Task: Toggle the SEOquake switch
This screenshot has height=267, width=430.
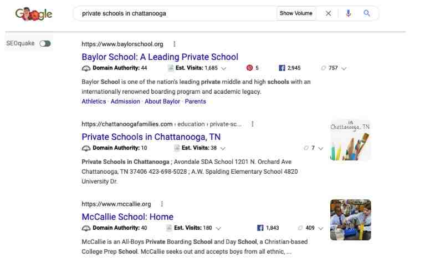Action: (44, 44)
